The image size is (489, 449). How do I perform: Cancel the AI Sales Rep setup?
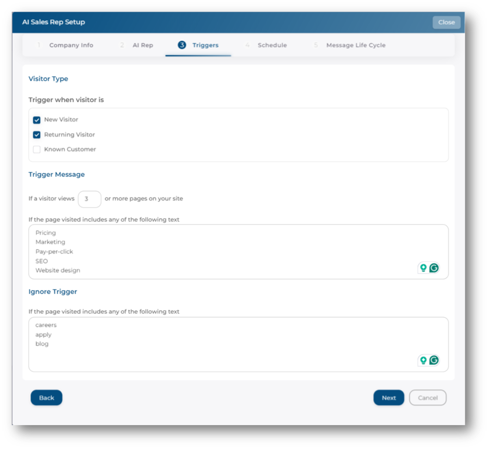428,398
